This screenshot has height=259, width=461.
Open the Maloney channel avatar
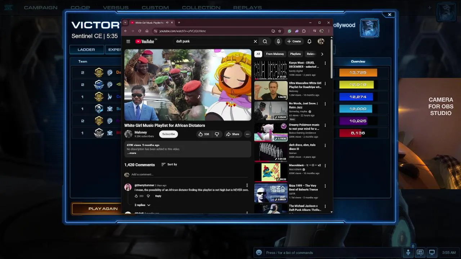pyautogui.click(x=128, y=134)
